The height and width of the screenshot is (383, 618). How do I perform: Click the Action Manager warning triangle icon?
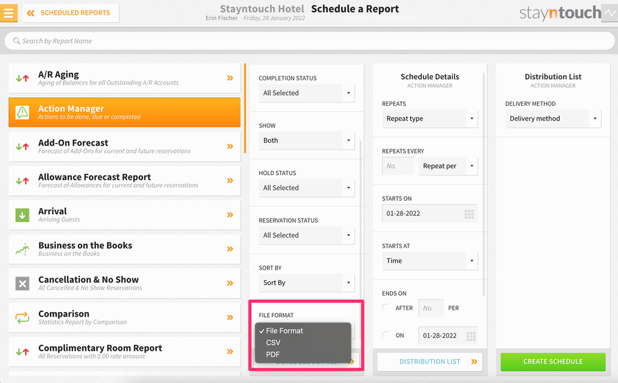click(x=22, y=112)
